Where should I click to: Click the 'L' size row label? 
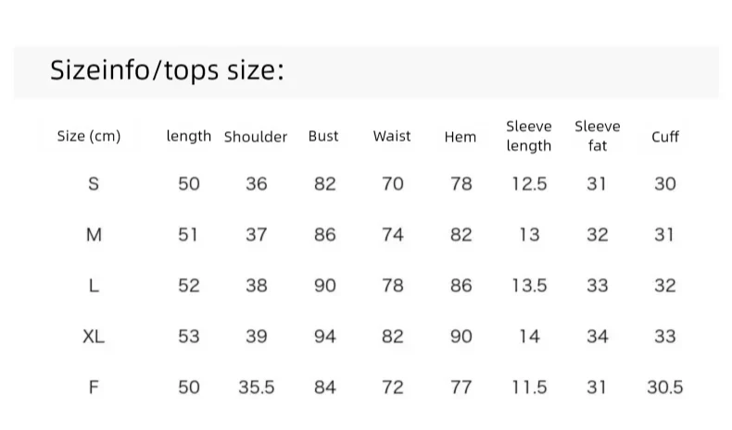[x=94, y=286]
